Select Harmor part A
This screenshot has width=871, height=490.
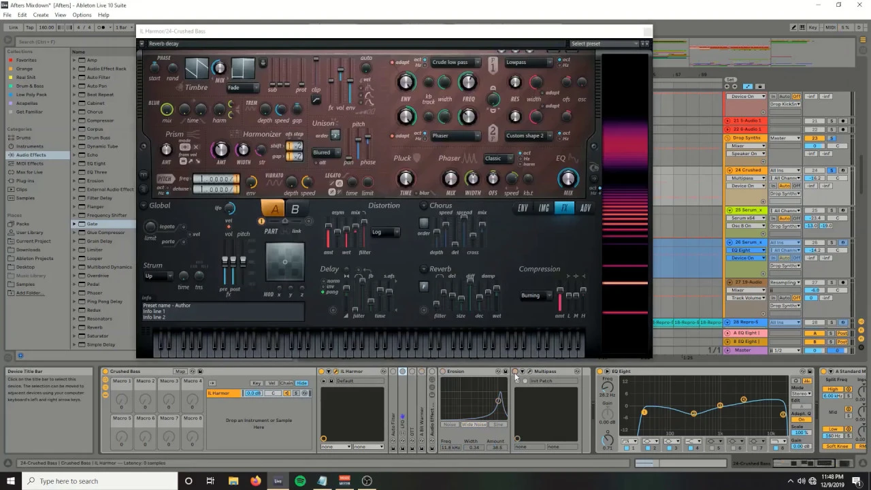274,210
